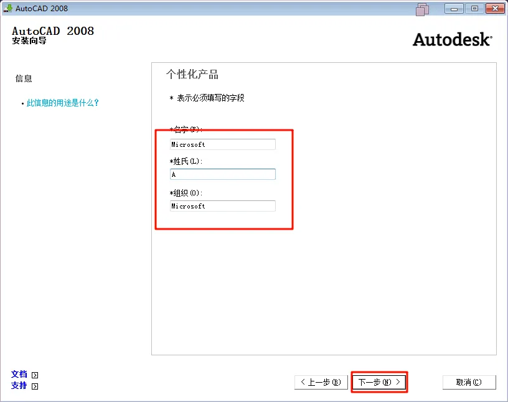The height and width of the screenshot is (402, 508).
Task: Click the *组织(O): field label
Action: (186, 193)
